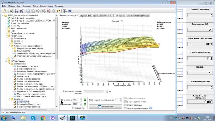Switch to Обучение ALF tab
Image resolution: width=215 pixels, height=121 pixels.
coord(107,16)
